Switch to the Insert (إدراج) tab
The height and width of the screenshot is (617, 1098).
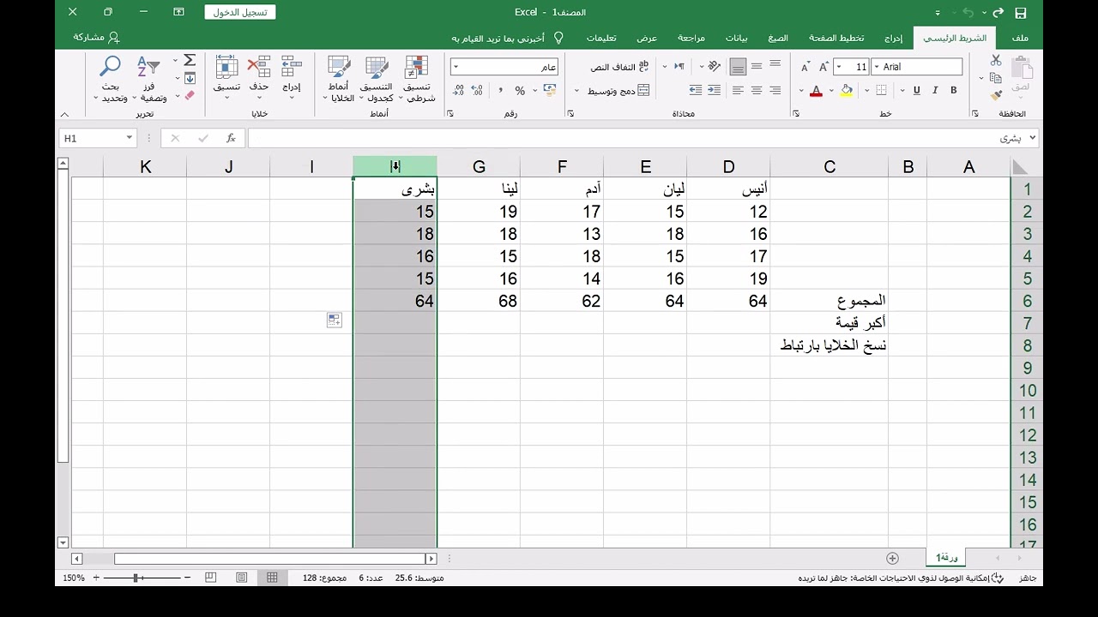click(894, 38)
